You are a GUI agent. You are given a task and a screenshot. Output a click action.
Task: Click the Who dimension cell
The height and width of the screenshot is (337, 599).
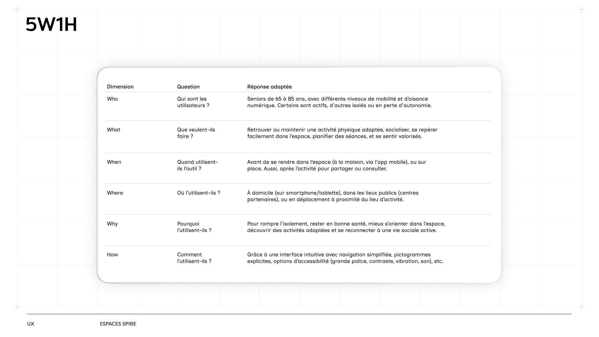[x=112, y=99]
